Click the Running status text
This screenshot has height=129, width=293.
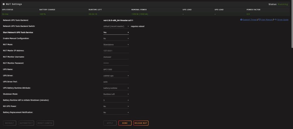point(283,4)
